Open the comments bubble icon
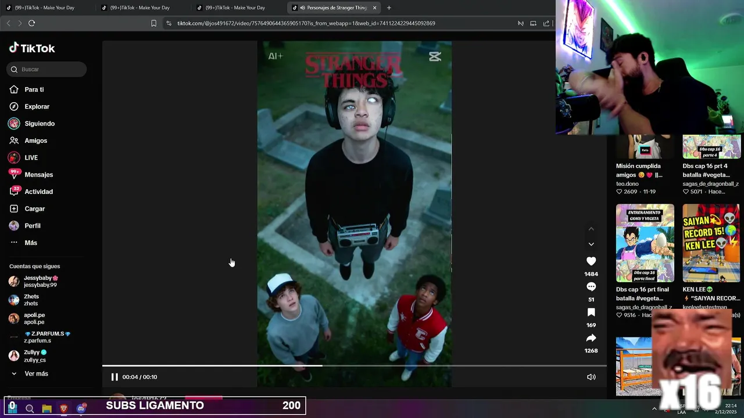This screenshot has height=418, width=744. [591, 287]
